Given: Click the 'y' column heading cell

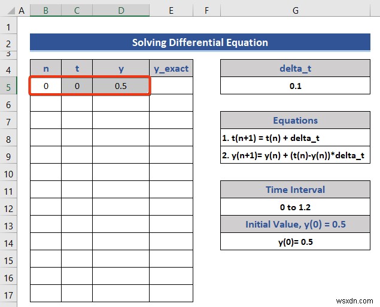Looking at the screenshot, I should 121,68.
